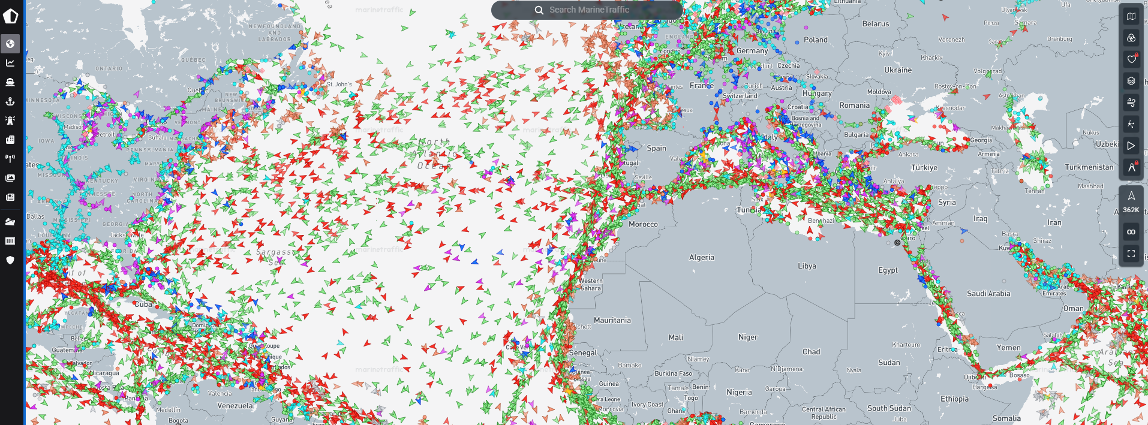Click the Egypt country label on map
This screenshot has height=425, width=1148.
tap(888, 270)
